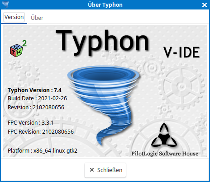This screenshot has width=210, height=182.
Task: Click the Über Typhon window title
Action: coord(105,5)
